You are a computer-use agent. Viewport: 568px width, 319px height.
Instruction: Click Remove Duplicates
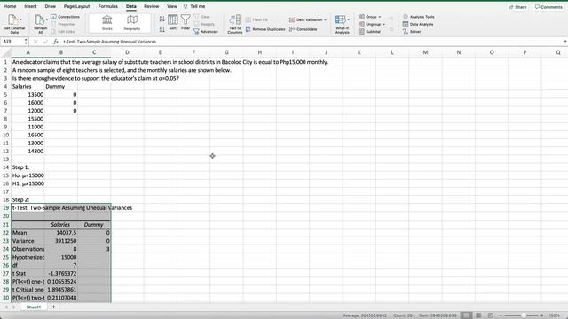[265, 29]
